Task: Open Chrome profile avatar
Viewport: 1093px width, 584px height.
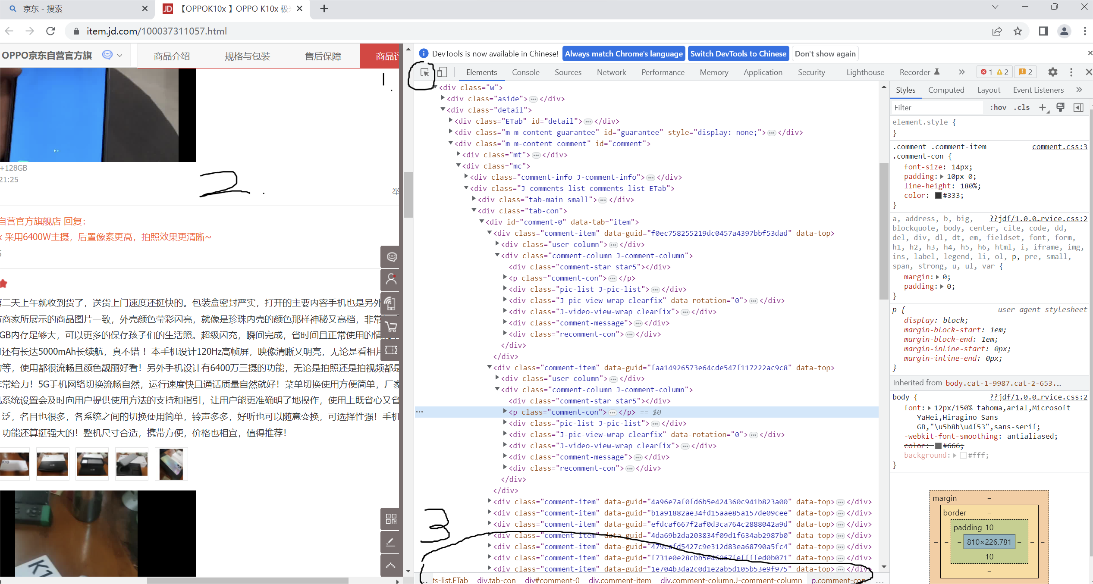Action: pos(1064,31)
